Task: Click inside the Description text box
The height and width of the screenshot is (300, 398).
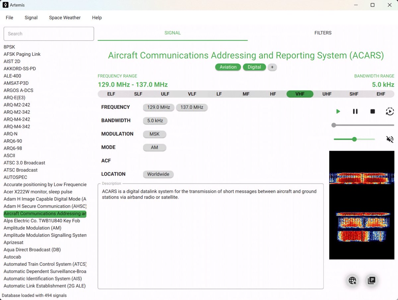Action: point(211,236)
